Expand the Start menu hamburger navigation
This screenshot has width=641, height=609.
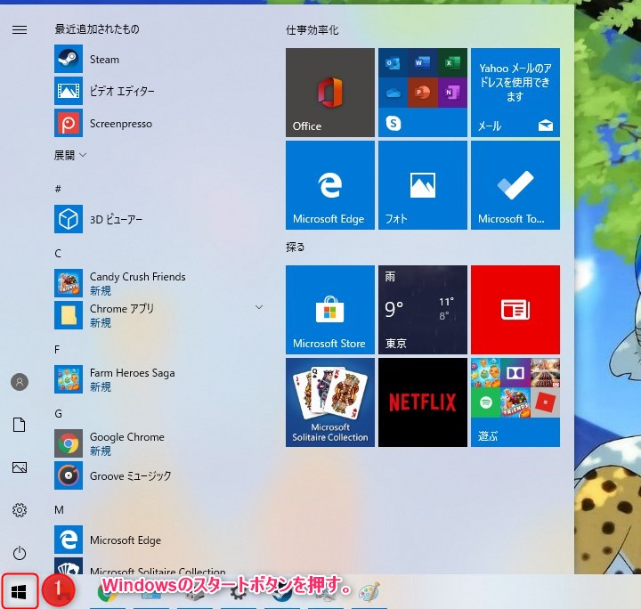pos(20,30)
